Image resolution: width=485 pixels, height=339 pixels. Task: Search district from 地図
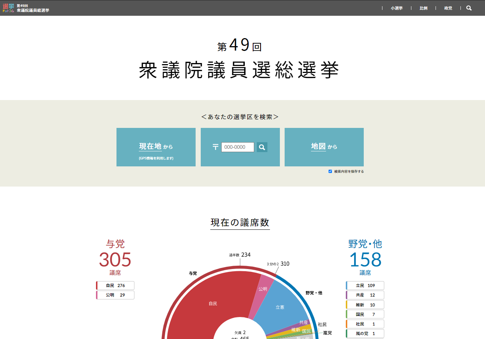[324, 147]
